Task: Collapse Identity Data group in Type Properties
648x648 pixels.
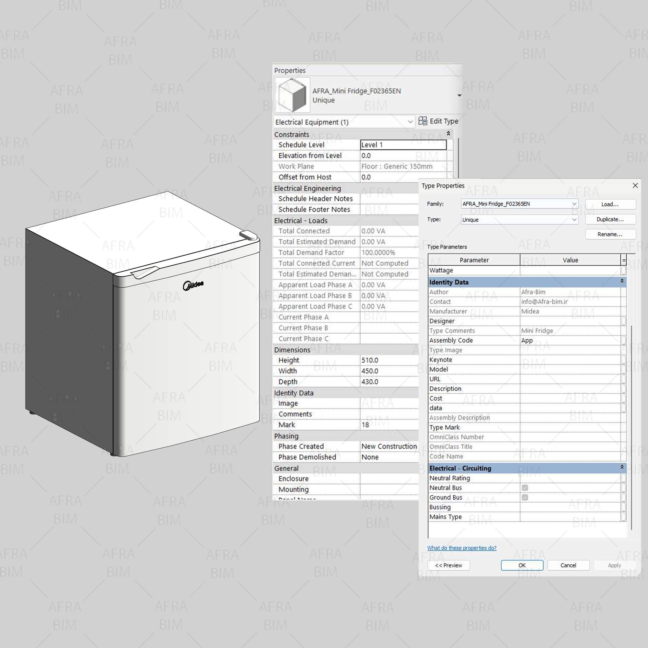Action: (x=622, y=282)
